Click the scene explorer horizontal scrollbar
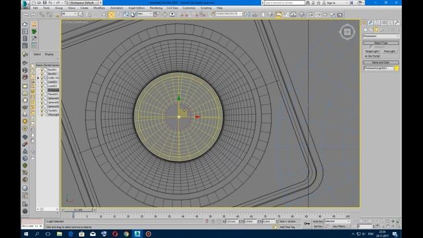423x238 pixels. click(47, 209)
